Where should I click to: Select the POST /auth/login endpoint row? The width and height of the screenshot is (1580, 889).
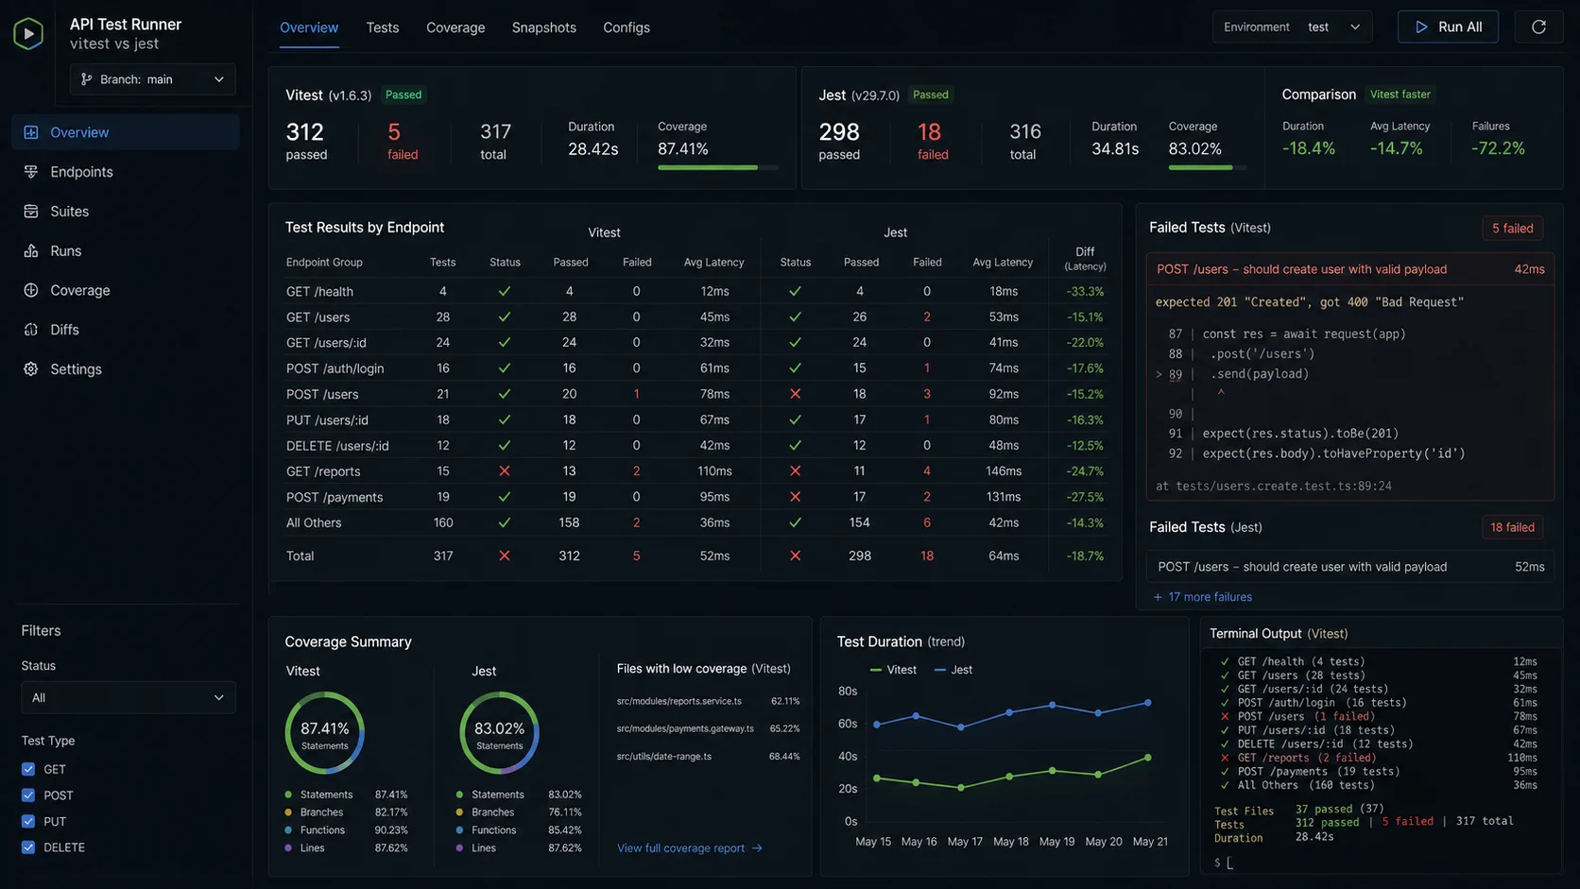pyautogui.click(x=696, y=368)
